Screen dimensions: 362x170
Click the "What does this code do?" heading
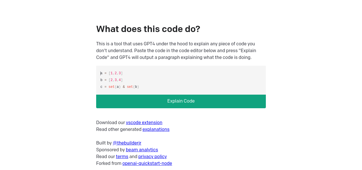pos(148,29)
